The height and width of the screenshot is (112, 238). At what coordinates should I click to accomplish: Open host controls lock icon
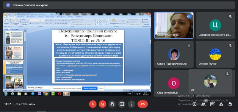point(230,104)
